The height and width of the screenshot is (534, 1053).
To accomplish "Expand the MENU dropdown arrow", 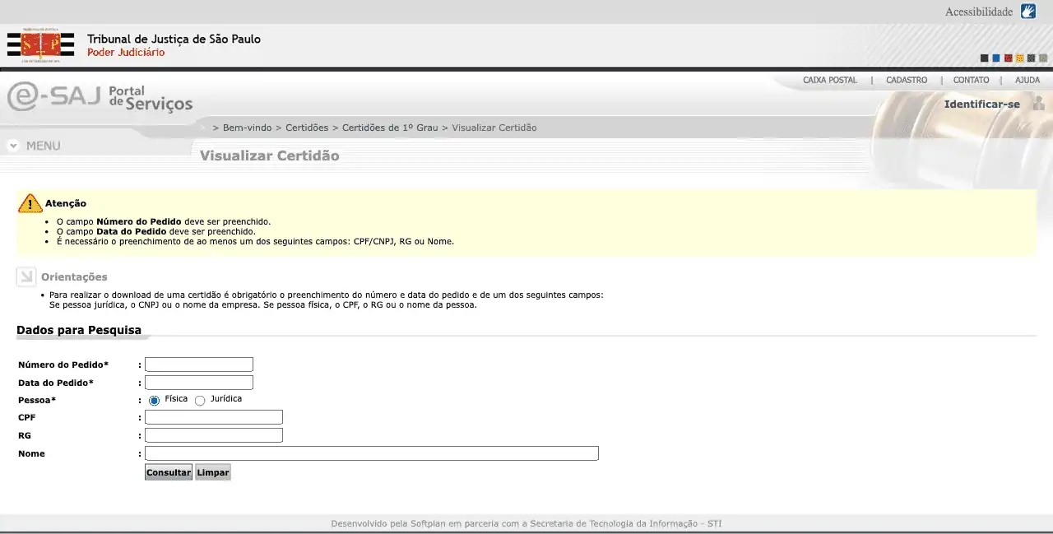I will coord(13,146).
